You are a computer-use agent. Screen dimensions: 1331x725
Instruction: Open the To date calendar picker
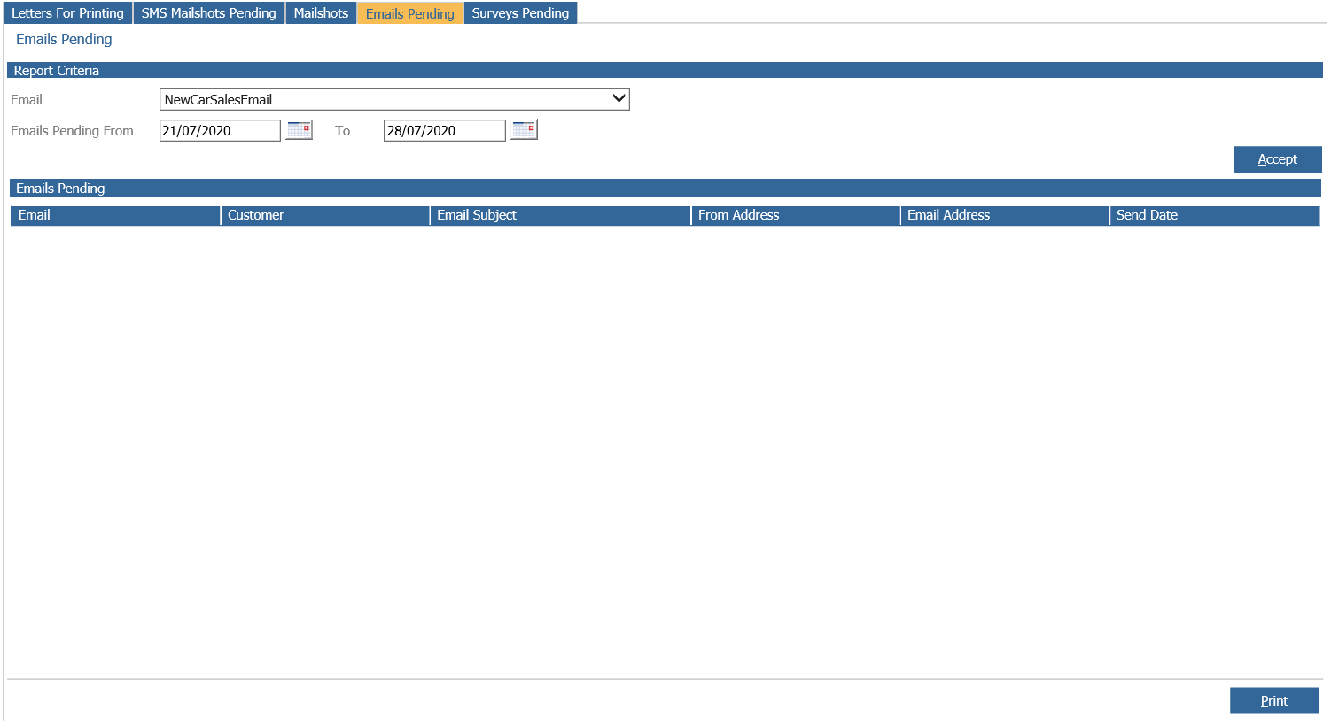coord(525,130)
